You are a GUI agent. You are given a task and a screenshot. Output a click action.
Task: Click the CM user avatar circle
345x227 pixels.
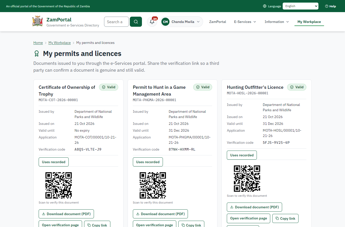coord(165,22)
